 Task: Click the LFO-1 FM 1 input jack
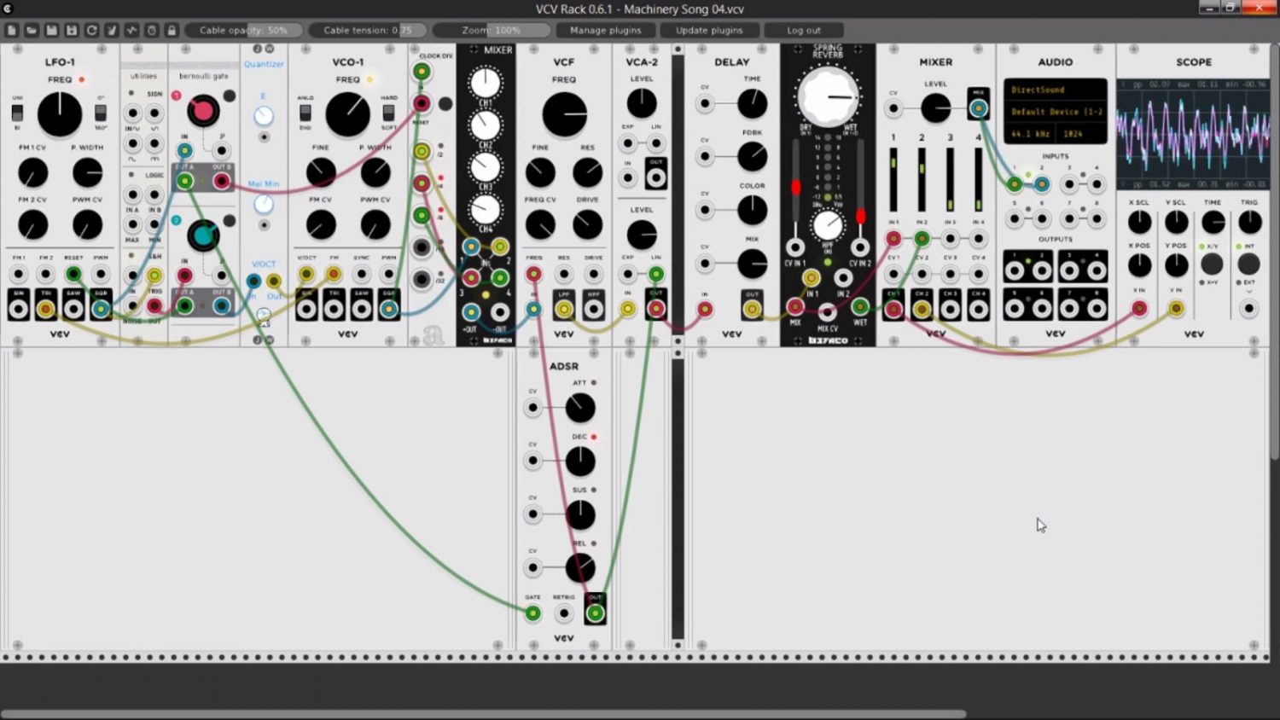18,274
